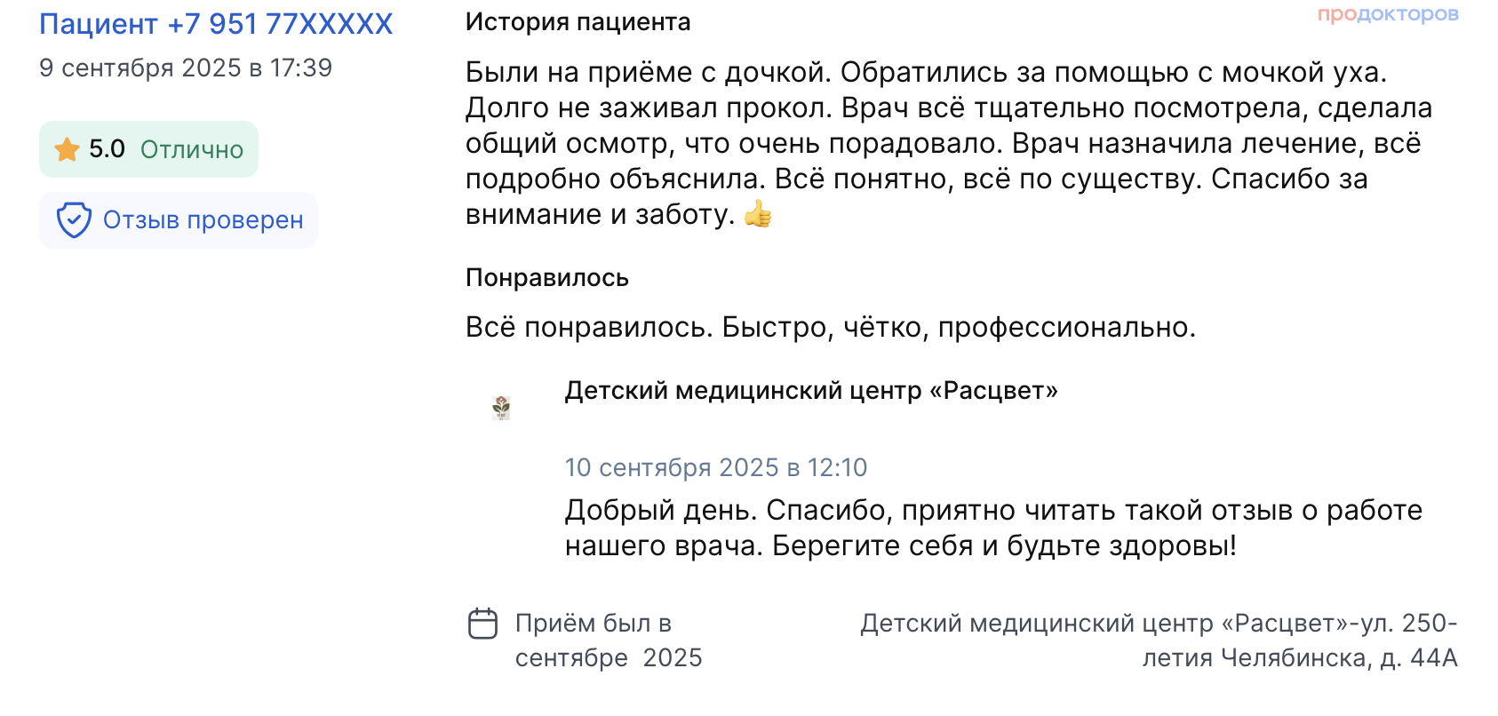Click the "Отлично" rating label
Image resolution: width=1498 pixels, height=716 pixels.
click(x=192, y=149)
